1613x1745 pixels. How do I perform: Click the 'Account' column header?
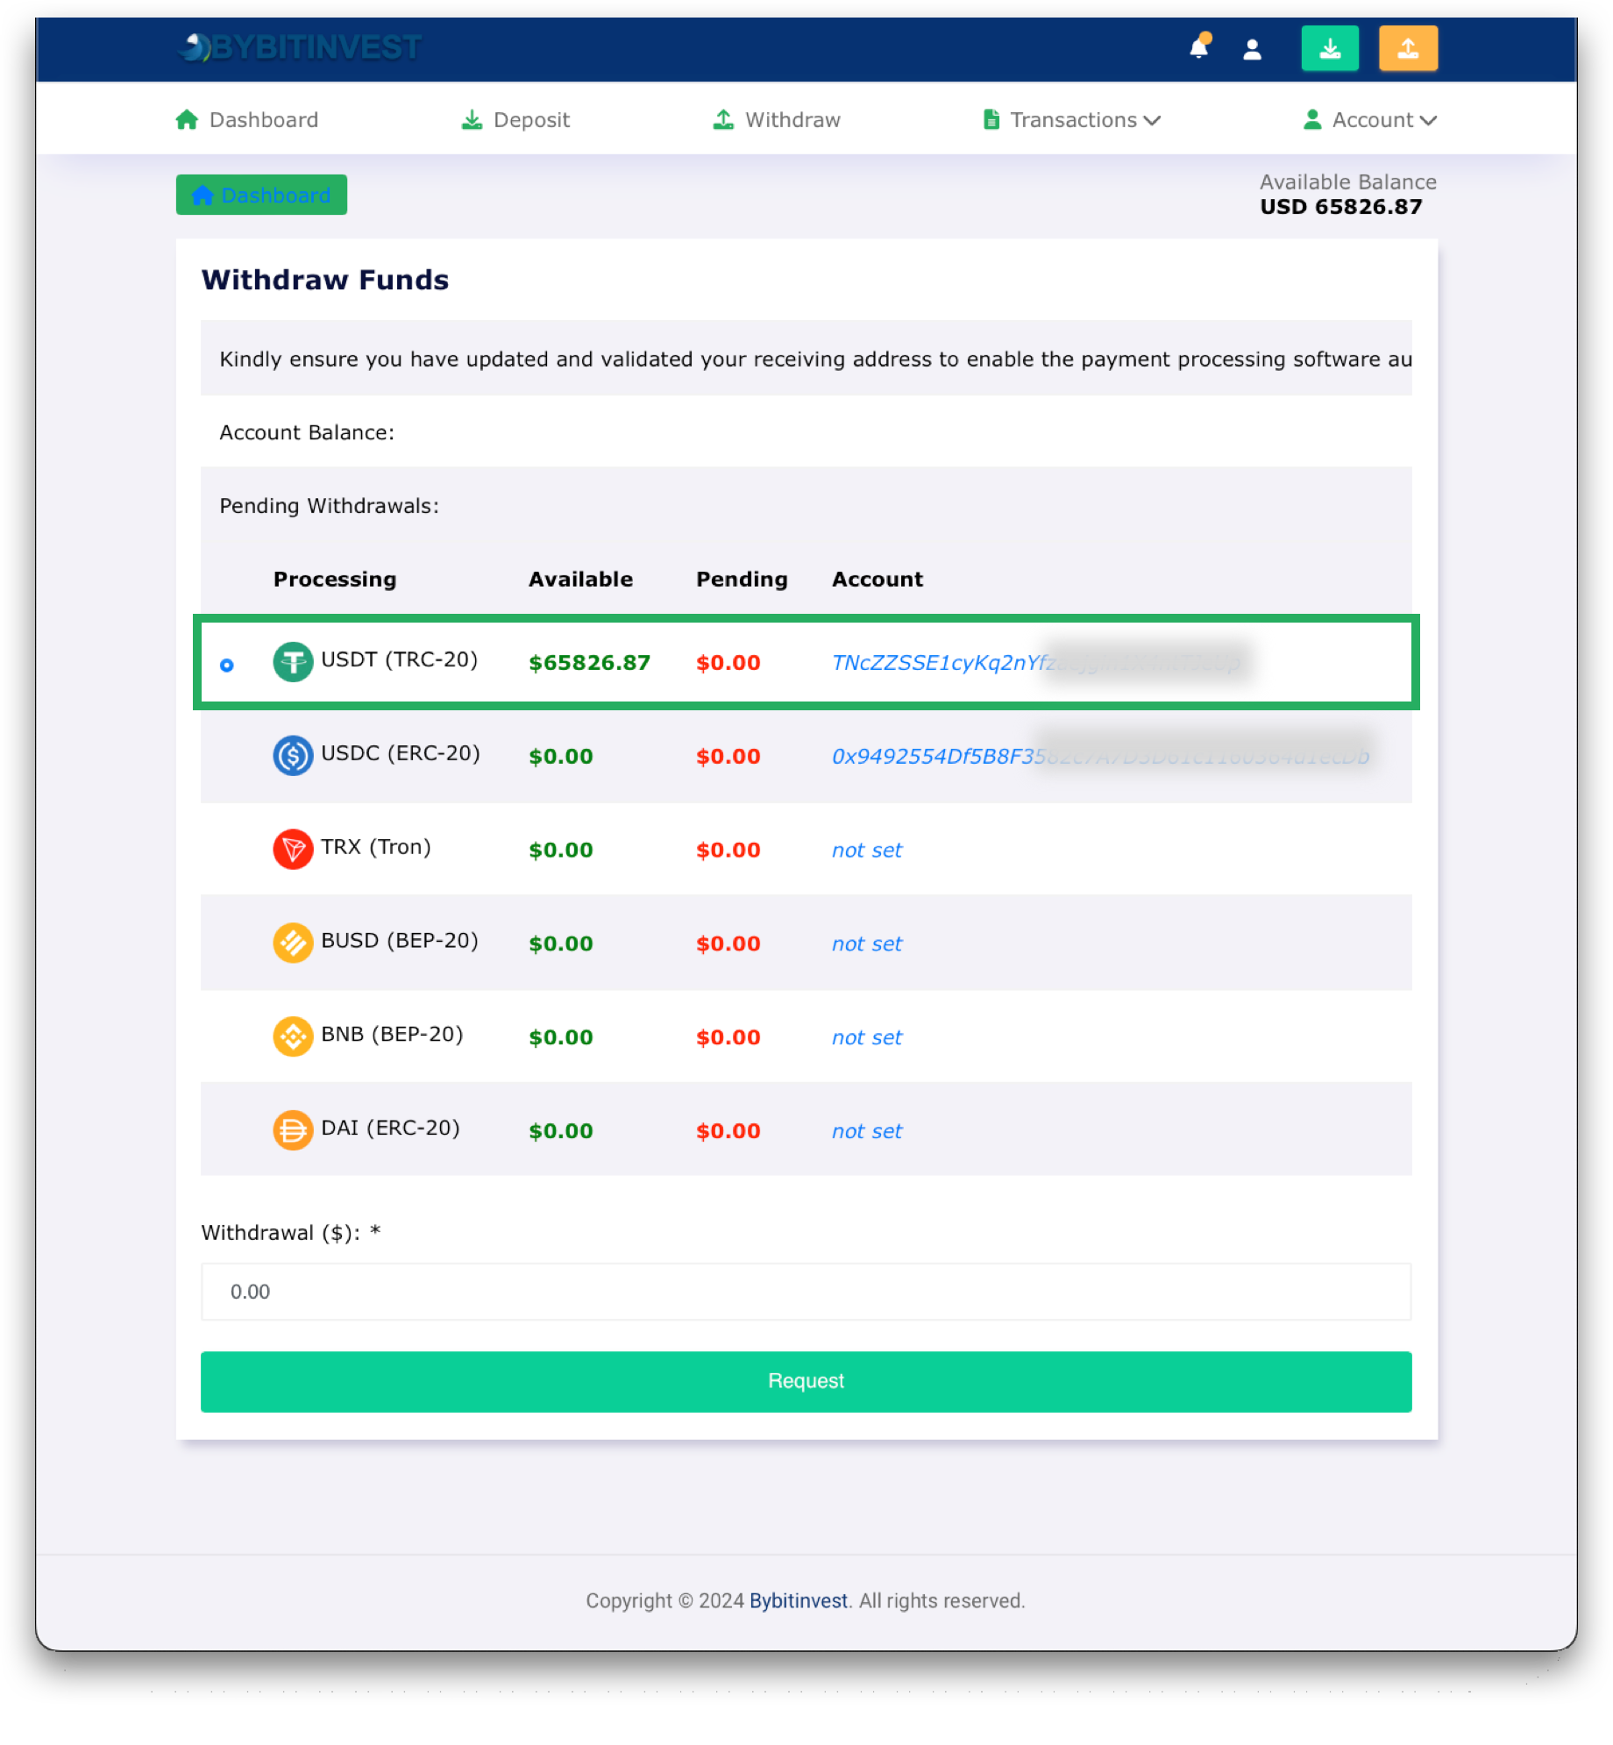(x=877, y=580)
